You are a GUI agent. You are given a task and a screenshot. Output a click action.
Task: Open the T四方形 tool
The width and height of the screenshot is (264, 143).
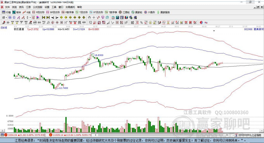click(x=82, y=12)
